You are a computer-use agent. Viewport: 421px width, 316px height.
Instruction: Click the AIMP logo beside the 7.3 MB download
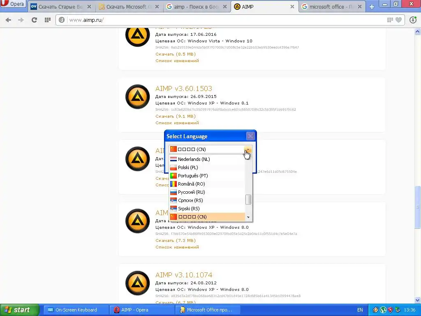137,221
